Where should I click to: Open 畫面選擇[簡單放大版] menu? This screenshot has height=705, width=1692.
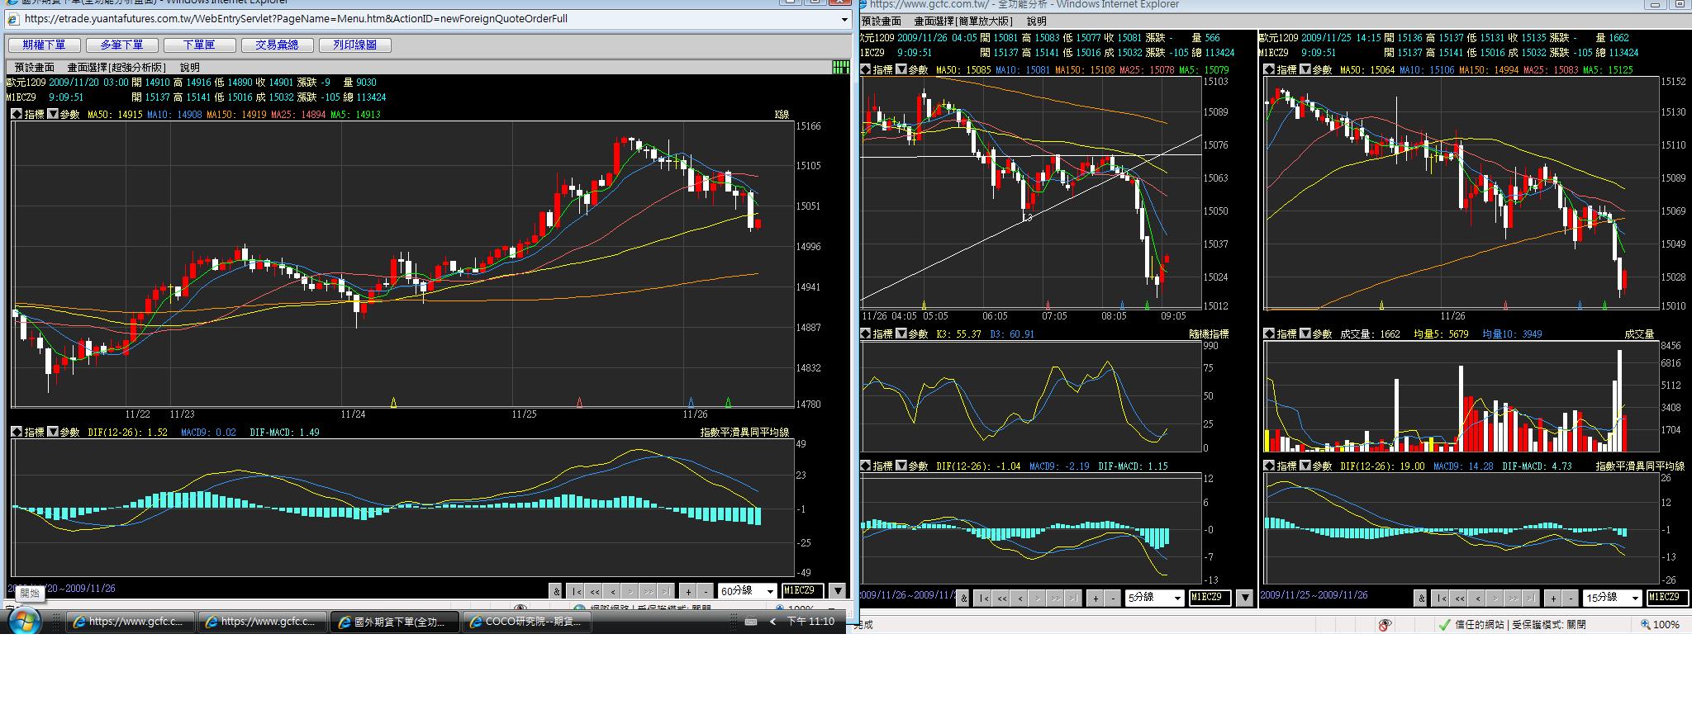click(963, 21)
